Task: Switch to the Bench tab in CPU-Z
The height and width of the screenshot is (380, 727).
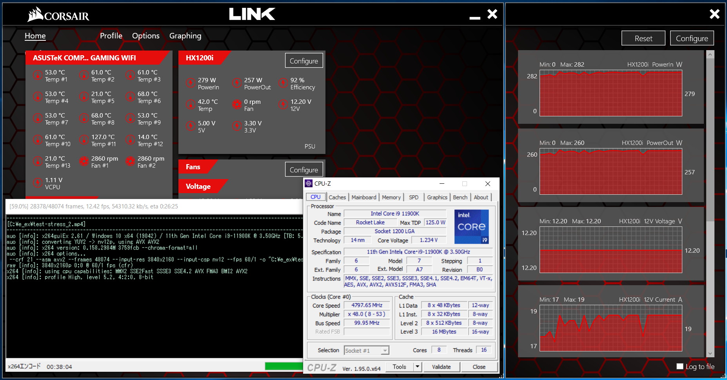Action: (460, 197)
